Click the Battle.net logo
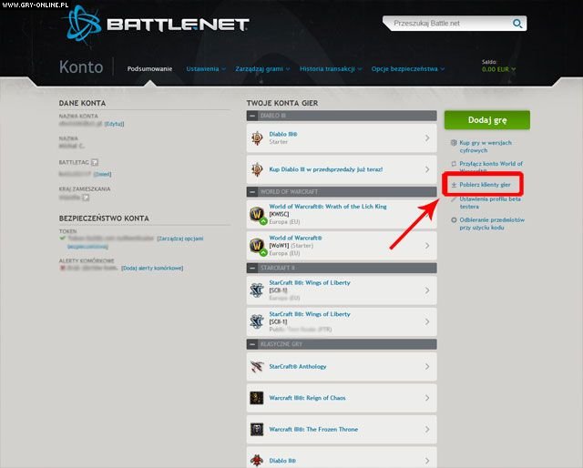Screen dimensions: 583x468 (156, 25)
